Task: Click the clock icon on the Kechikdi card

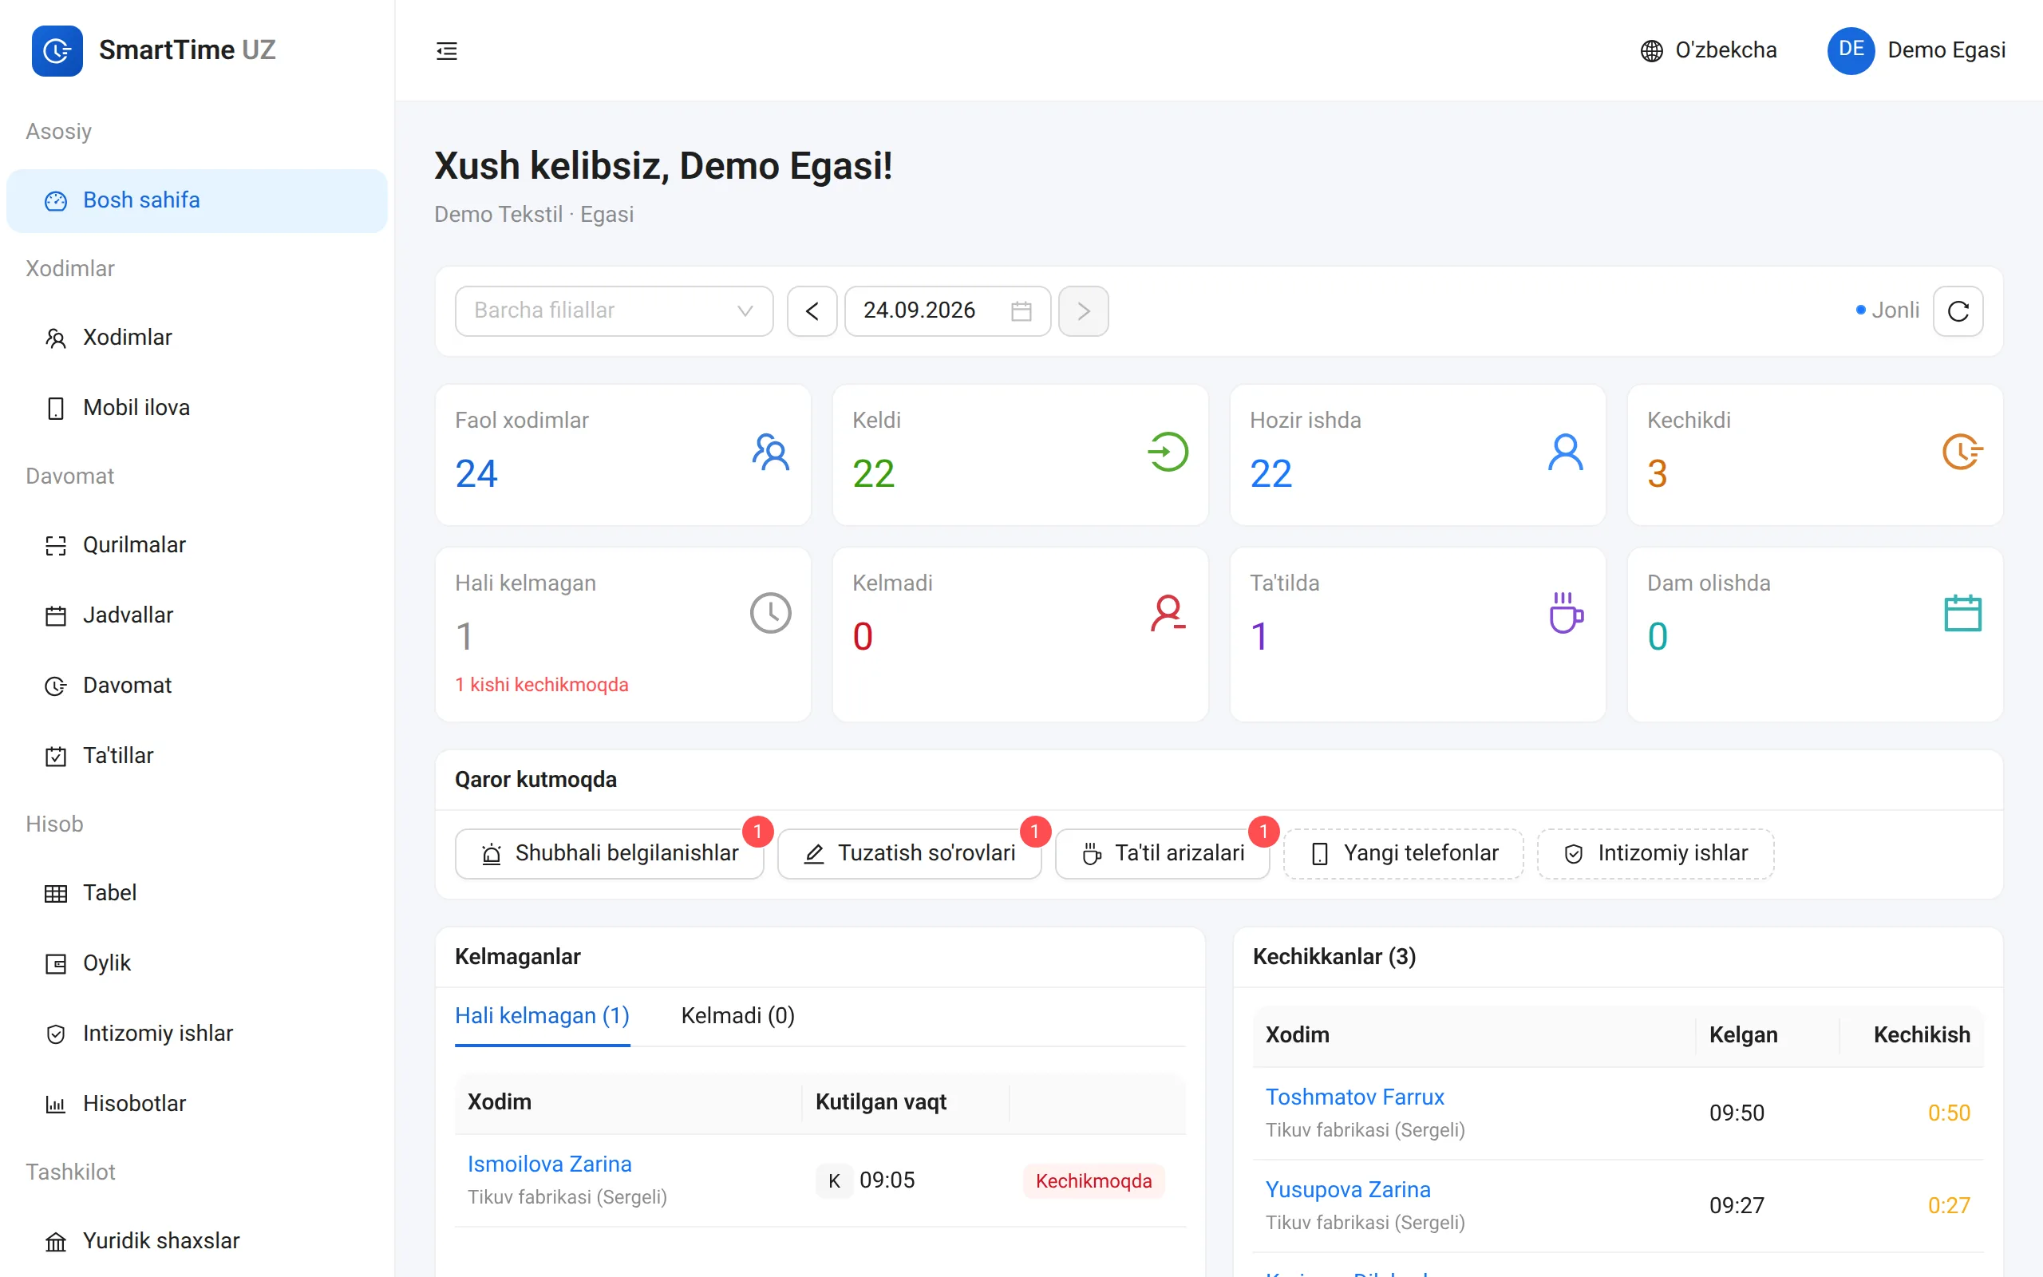Action: (x=1962, y=451)
